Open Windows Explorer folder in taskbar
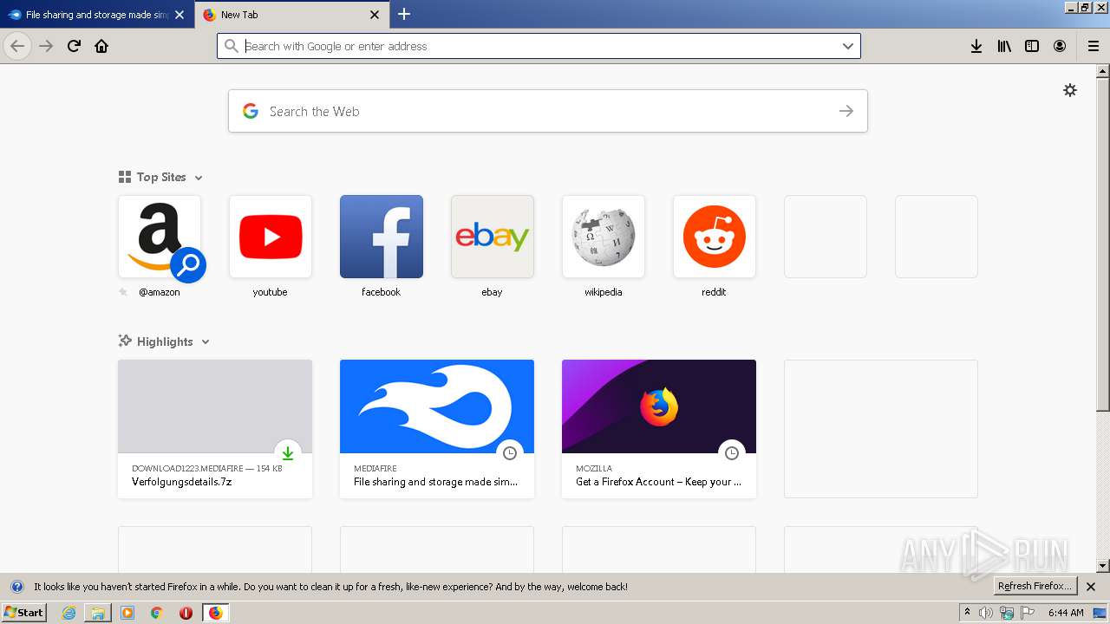Screen dimensions: 1110x624 98,613
